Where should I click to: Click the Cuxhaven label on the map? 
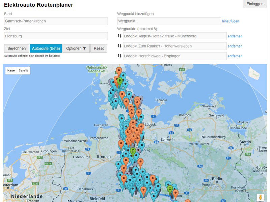click(101, 125)
